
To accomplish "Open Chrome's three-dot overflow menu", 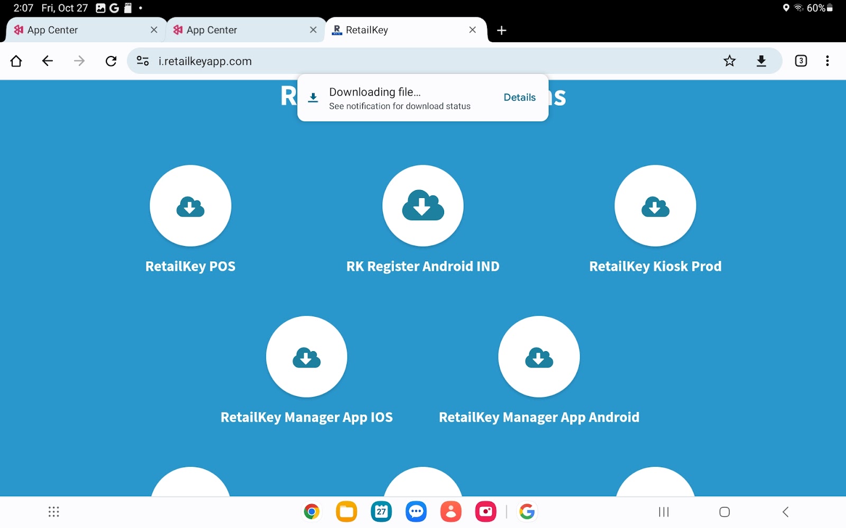I will [x=827, y=61].
